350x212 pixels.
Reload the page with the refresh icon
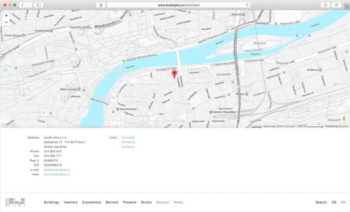click(247, 5)
